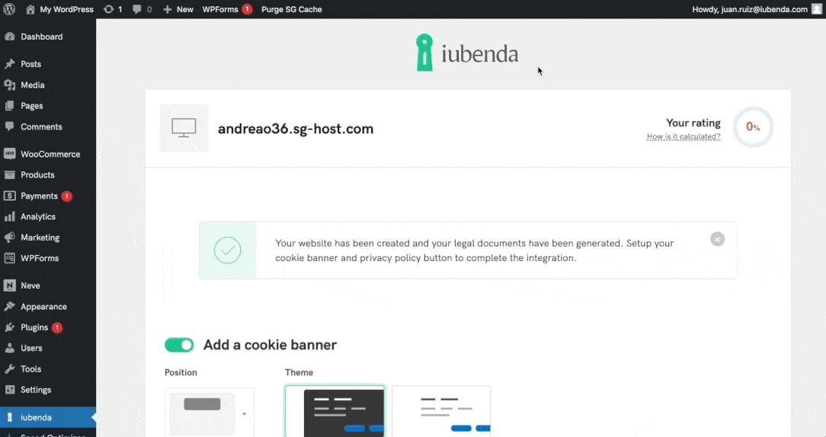The height and width of the screenshot is (437, 826).
Task: Click the How is it calculated? link
Action: [x=684, y=137]
